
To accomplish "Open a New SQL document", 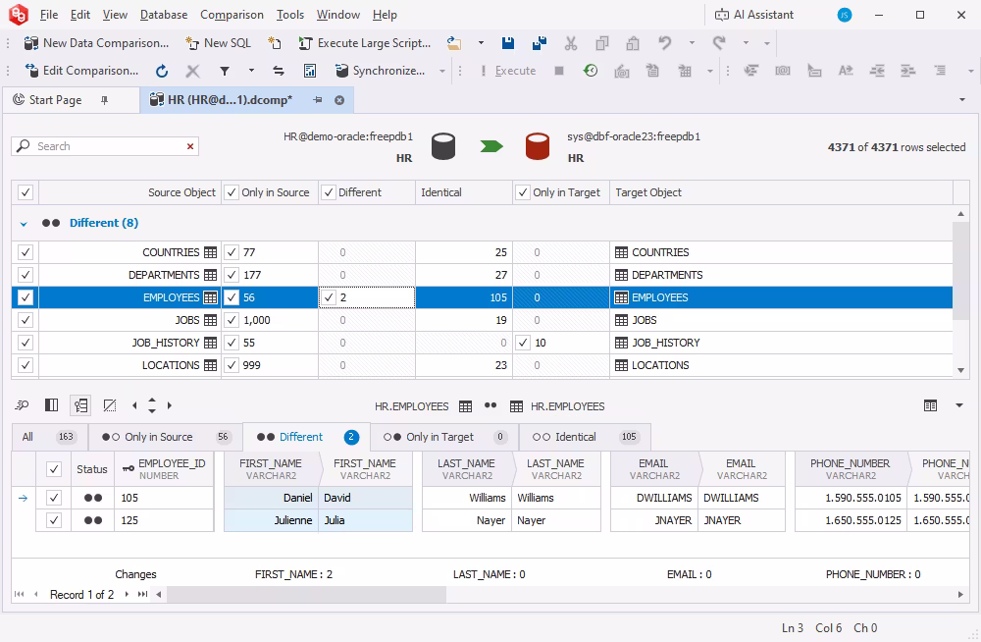I will pyautogui.click(x=219, y=43).
